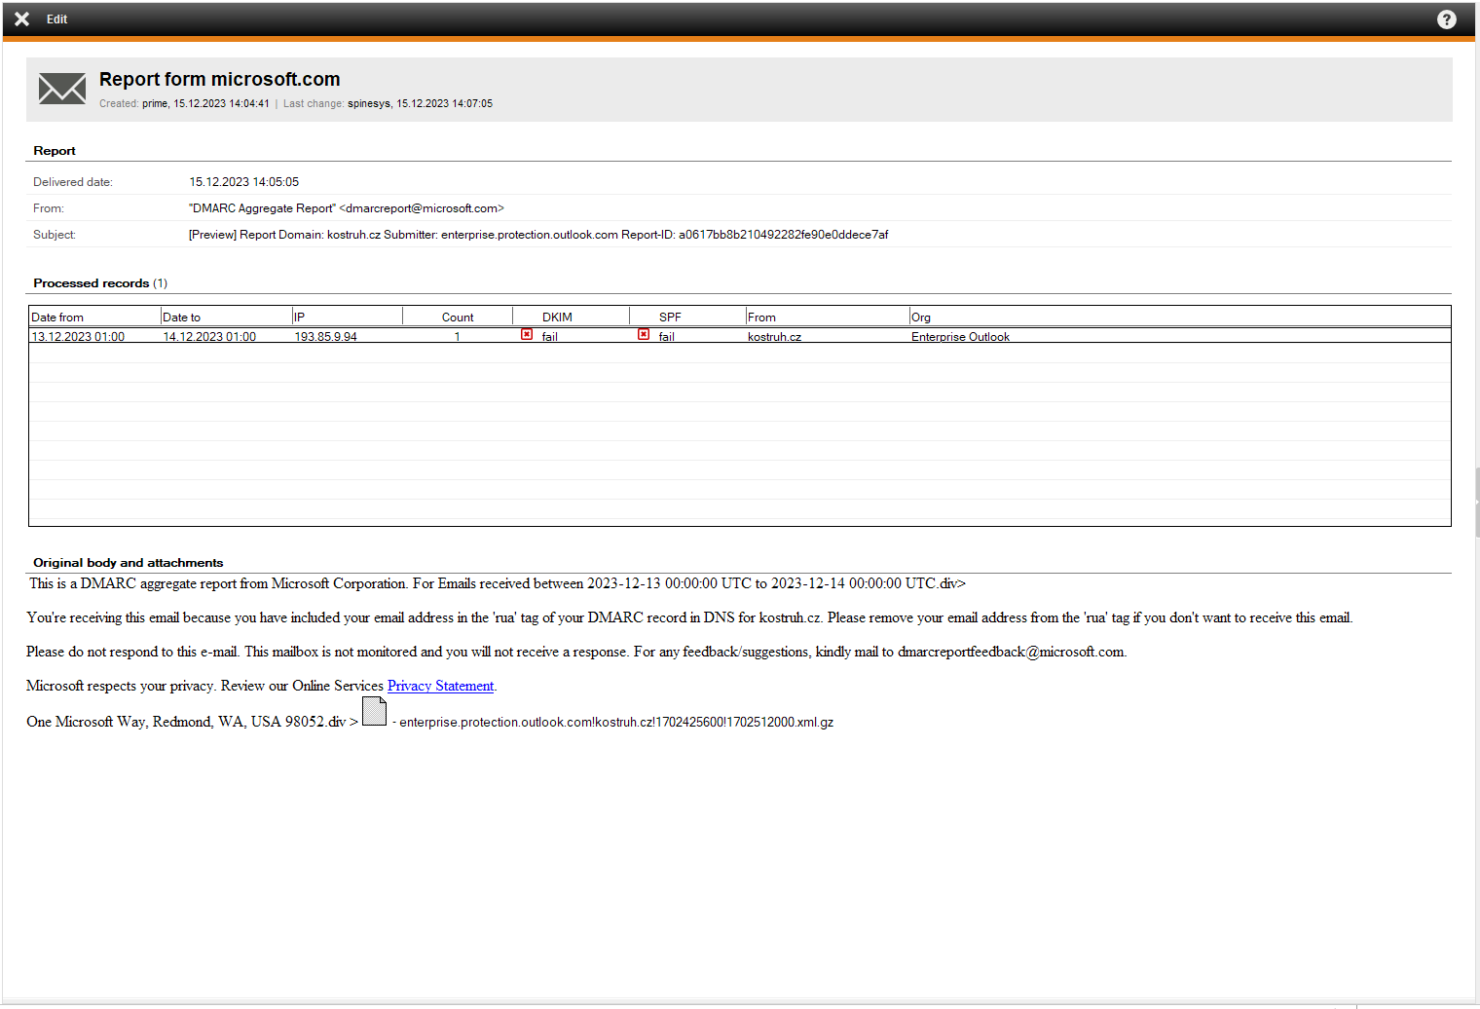Select the 13.12.2023 01:00 date from cell
Viewport: 1480px width, 1009px height.
tap(78, 337)
